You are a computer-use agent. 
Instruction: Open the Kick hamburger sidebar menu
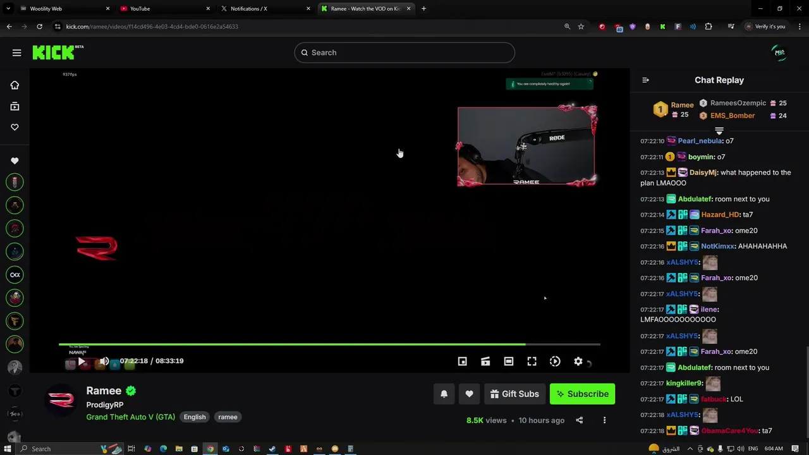(x=17, y=52)
